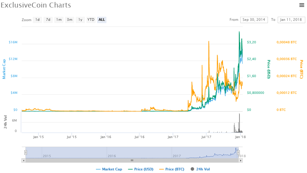Image resolution: width=307 pixels, height=173 pixels.
Task: Select the ALL zoom option
Action: 102,20
